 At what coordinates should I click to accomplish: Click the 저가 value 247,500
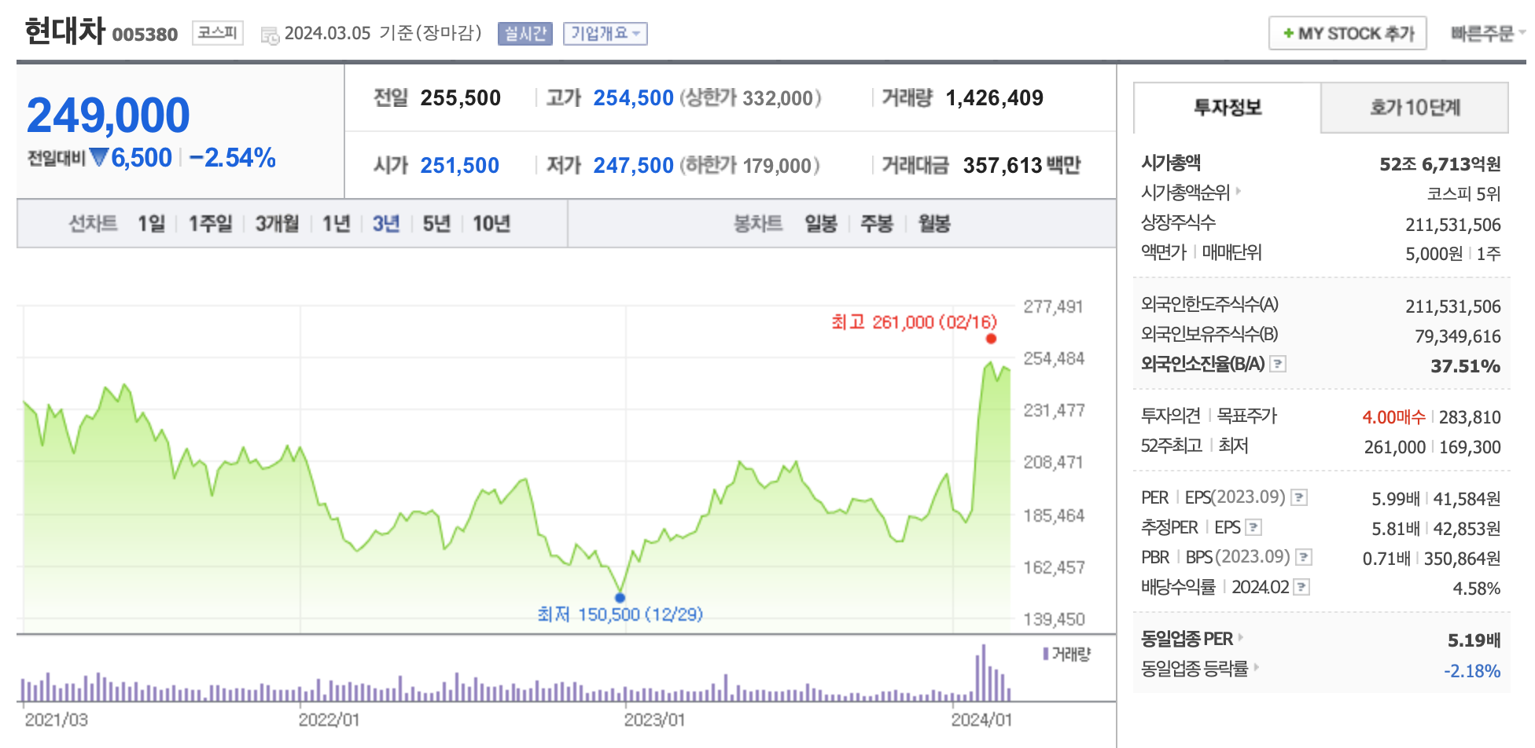coord(633,166)
